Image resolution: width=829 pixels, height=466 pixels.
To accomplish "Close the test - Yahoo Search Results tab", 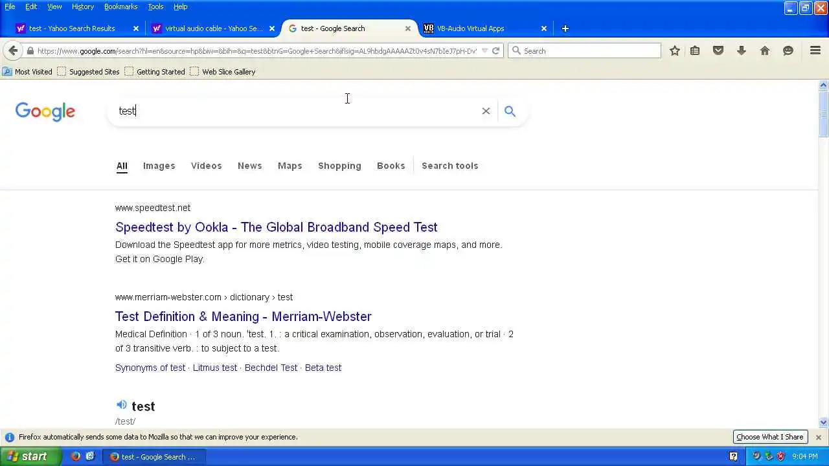I will [136, 28].
